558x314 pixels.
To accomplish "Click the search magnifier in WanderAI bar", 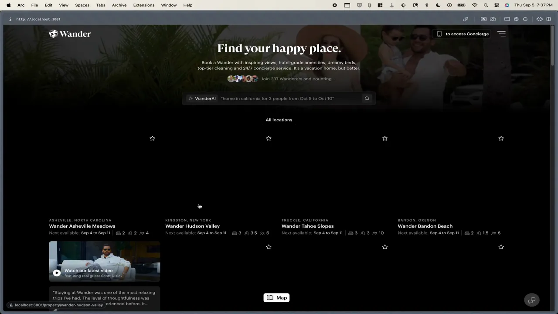I will click(x=367, y=99).
